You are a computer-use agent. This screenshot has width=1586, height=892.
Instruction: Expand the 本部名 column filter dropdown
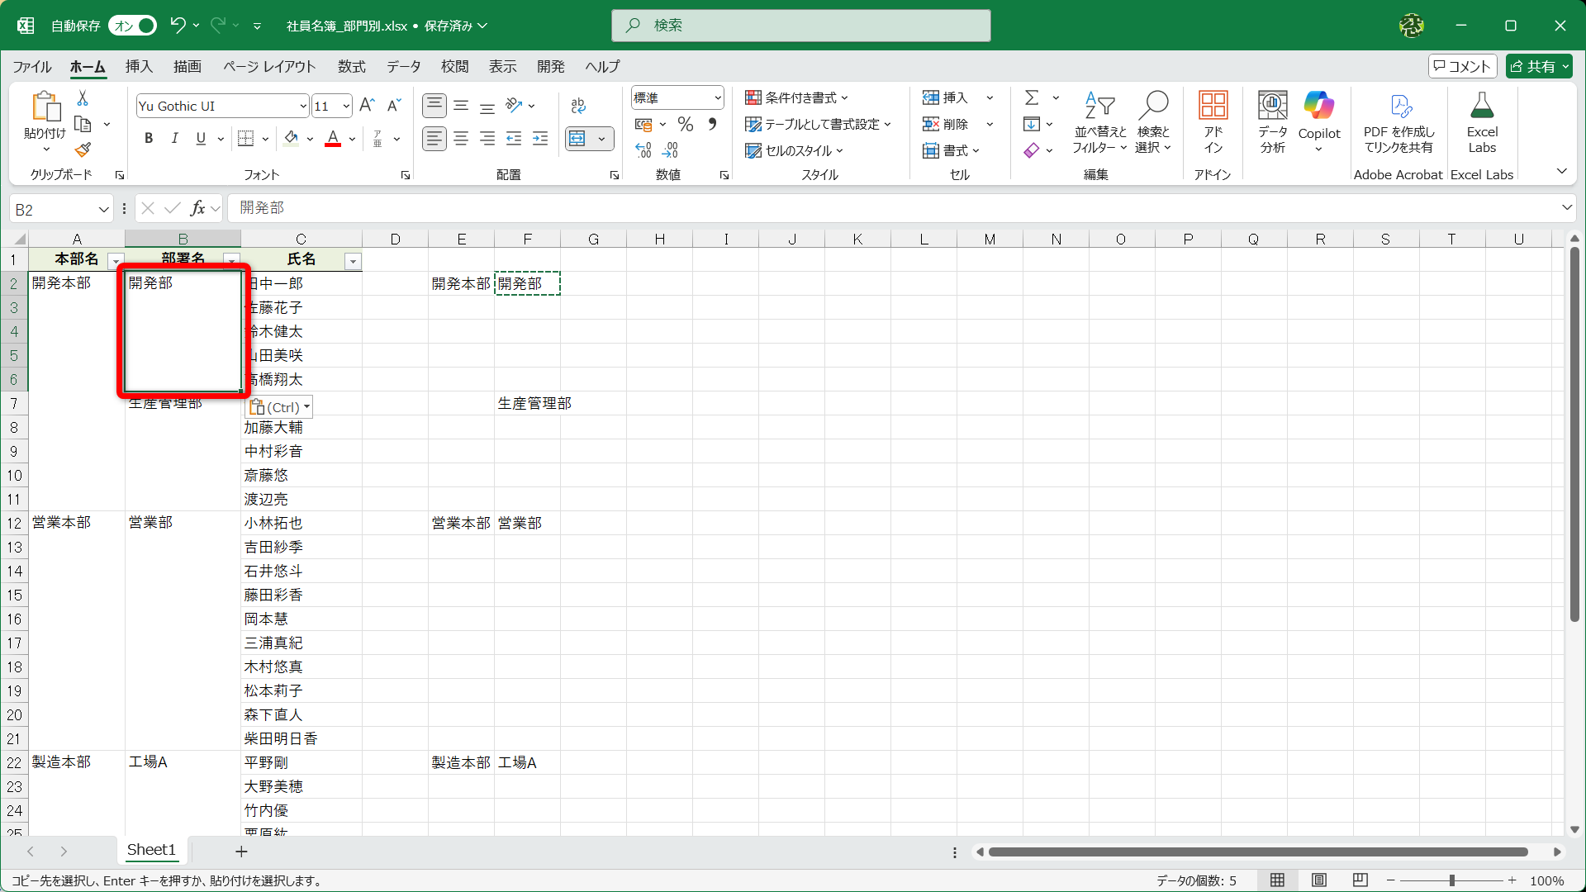[115, 262]
